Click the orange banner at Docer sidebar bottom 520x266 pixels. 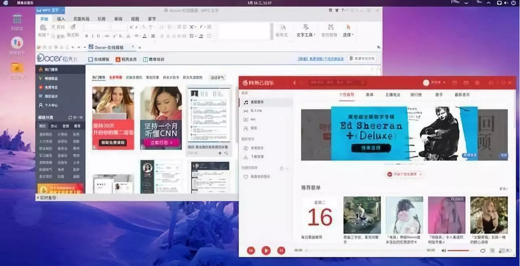[60, 188]
